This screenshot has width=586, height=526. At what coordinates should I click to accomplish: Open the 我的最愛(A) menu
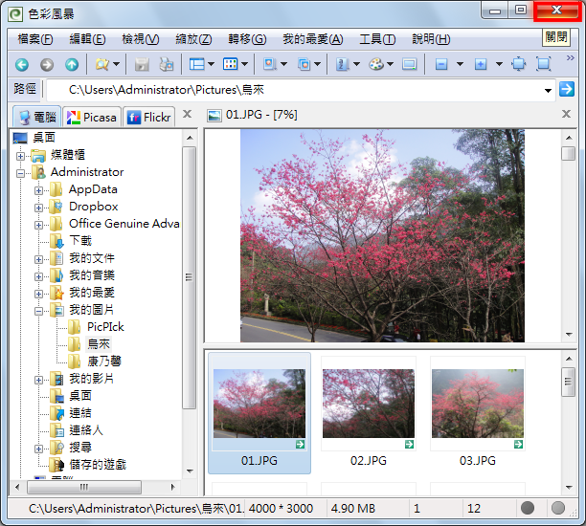coord(313,39)
